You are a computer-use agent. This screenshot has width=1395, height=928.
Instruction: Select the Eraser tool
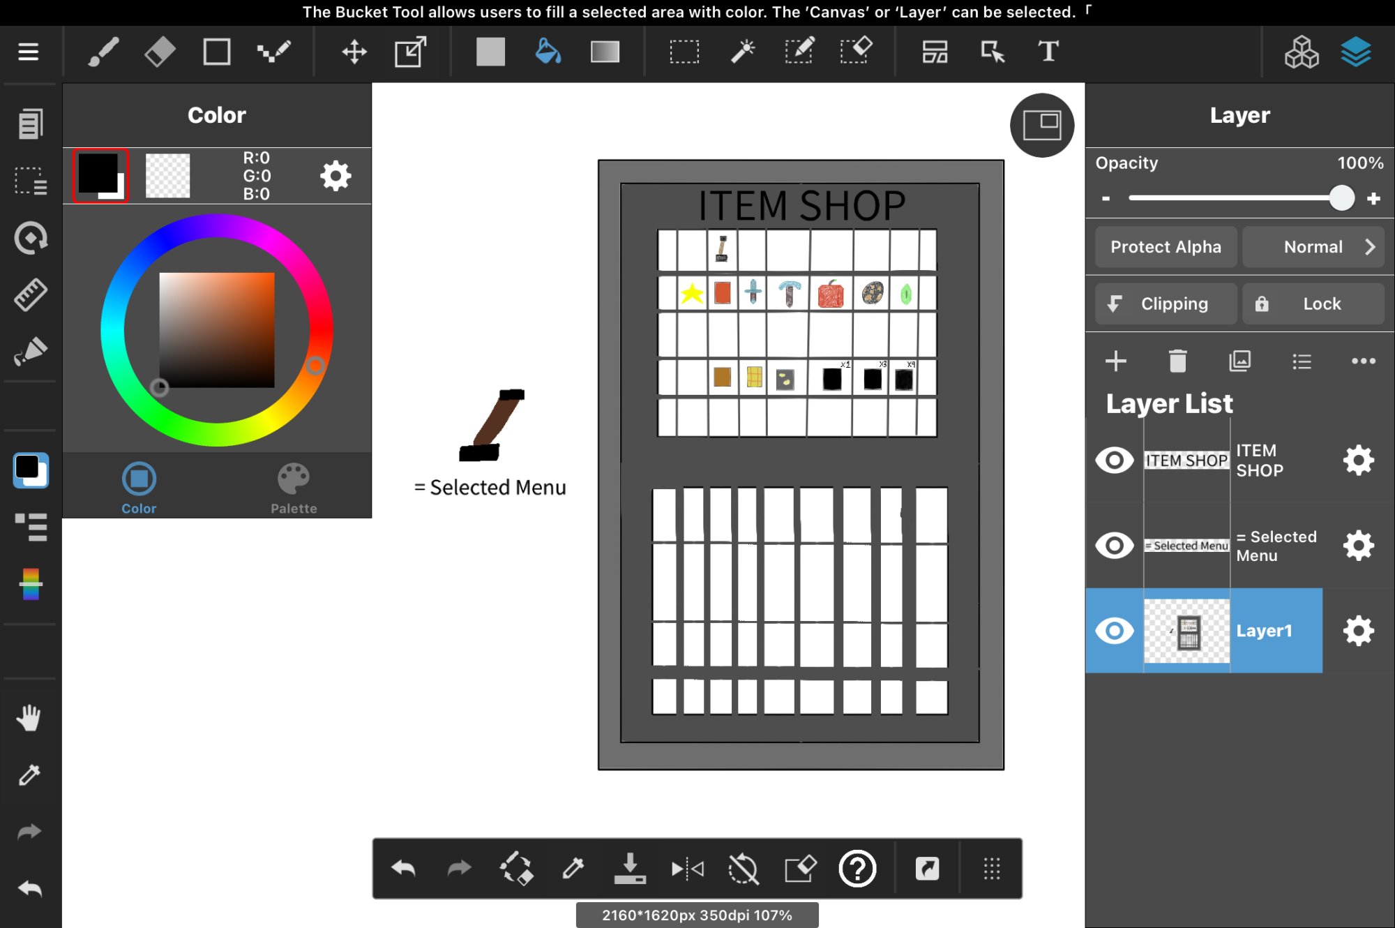tap(160, 52)
